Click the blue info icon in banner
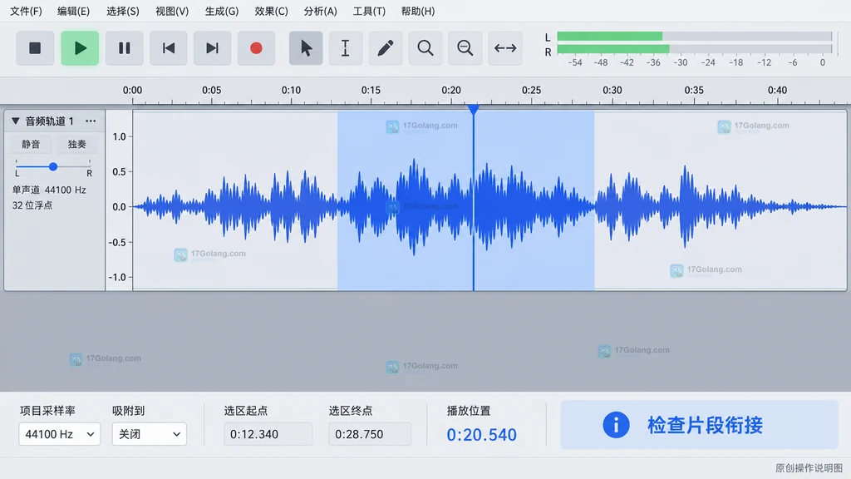Image resolution: width=851 pixels, height=479 pixels. [x=616, y=425]
